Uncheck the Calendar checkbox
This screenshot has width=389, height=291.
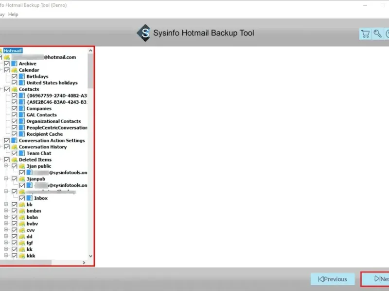(x=7, y=70)
